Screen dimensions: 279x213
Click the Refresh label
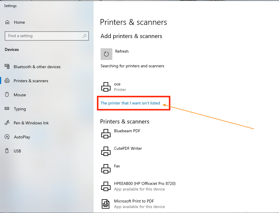click(x=122, y=51)
